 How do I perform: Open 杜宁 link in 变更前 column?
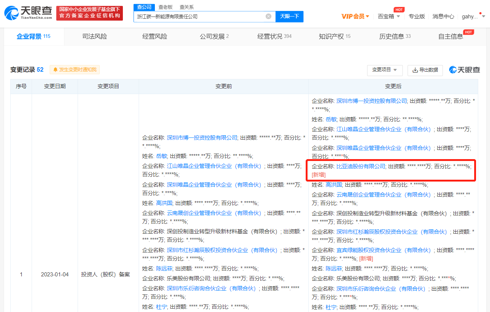161,307
